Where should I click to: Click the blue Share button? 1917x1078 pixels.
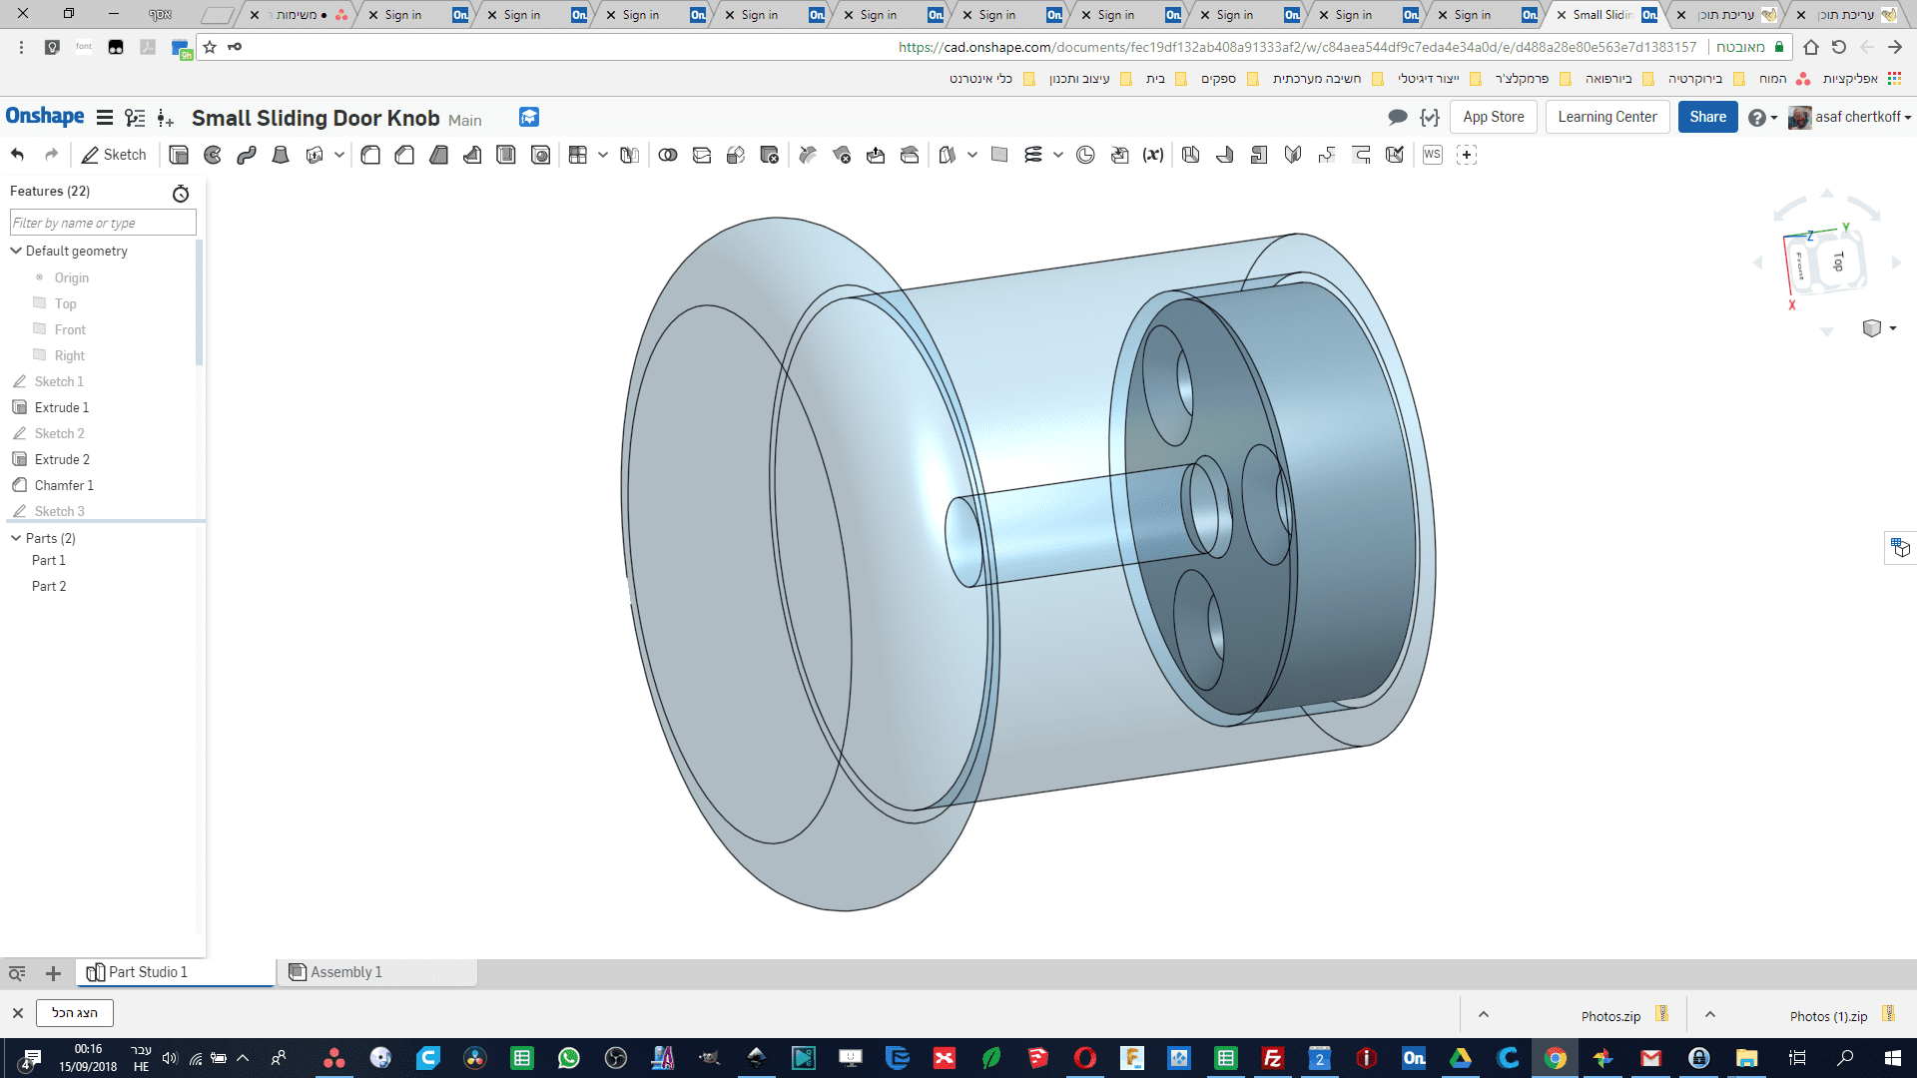(x=1708, y=117)
